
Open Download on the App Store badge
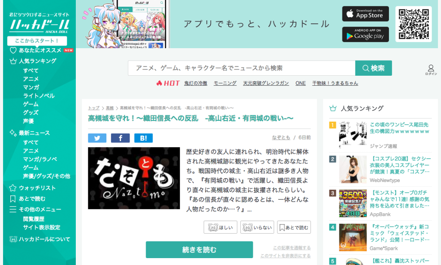point(365,14)
